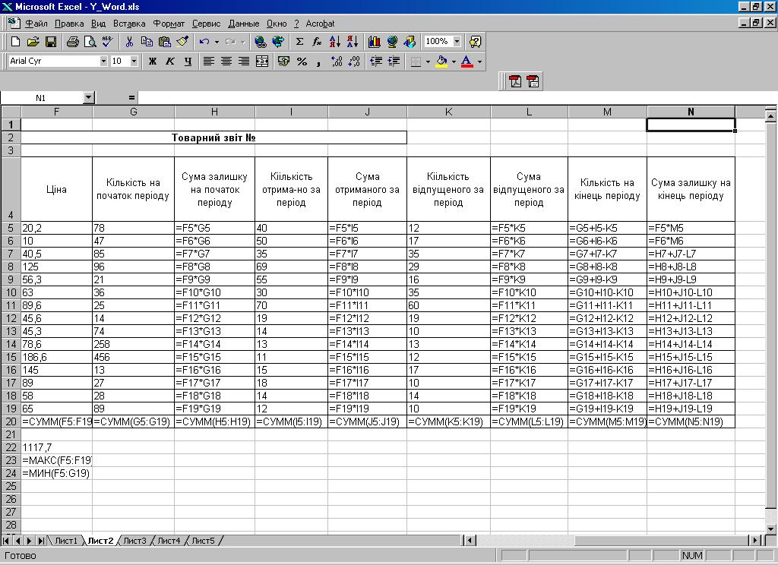
Task: Decrease decimal places icon
Action: pos(354,61)
